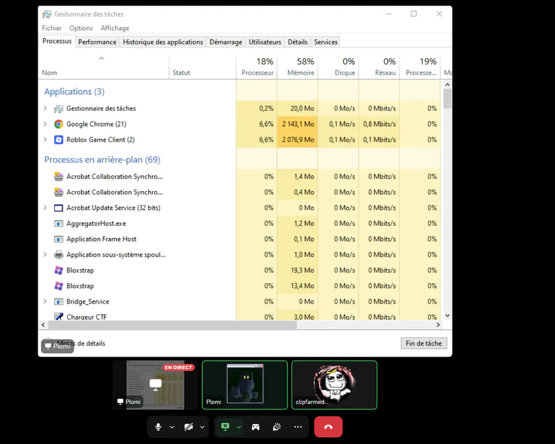Click the Roblox Game Client icon
This screenshot has height=444, width=555.
click(59, 140)
